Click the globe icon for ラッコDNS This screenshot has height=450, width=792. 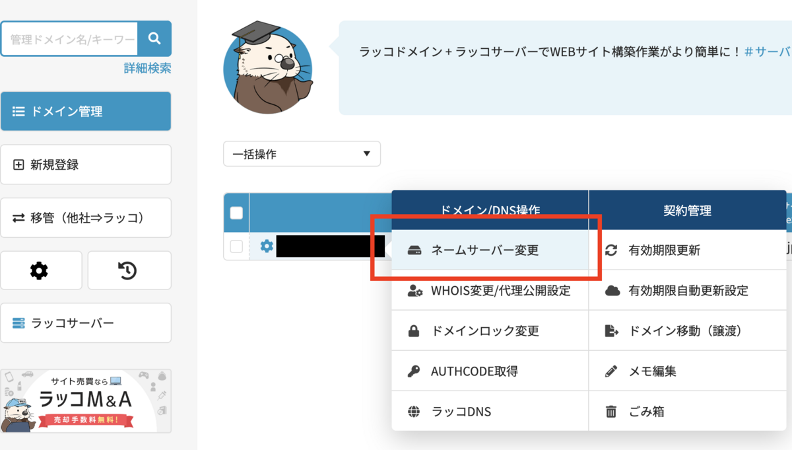click(x=414, y=411)
